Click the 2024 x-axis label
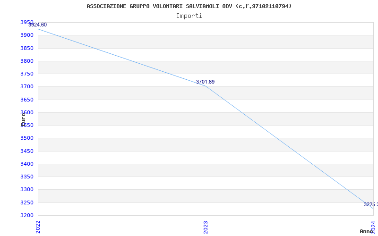378x236 pixels. (x=373, y=227)
